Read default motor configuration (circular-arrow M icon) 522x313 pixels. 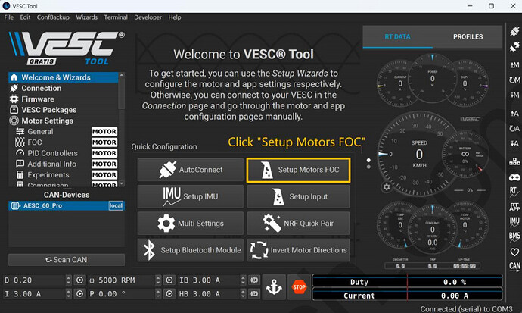tap(514, 80)
